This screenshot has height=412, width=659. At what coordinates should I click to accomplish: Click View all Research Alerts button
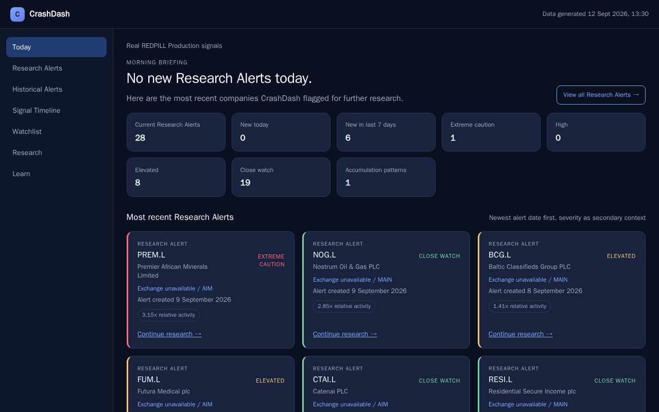pyautogui.click(x=601, y=95)
